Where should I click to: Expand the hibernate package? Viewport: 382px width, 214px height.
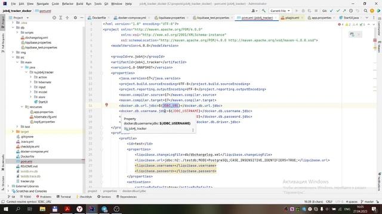pos(30,82)
